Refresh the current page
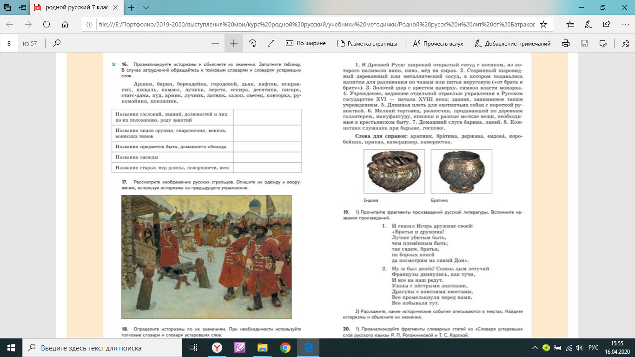The image size is (635, 357). (46, 24)
